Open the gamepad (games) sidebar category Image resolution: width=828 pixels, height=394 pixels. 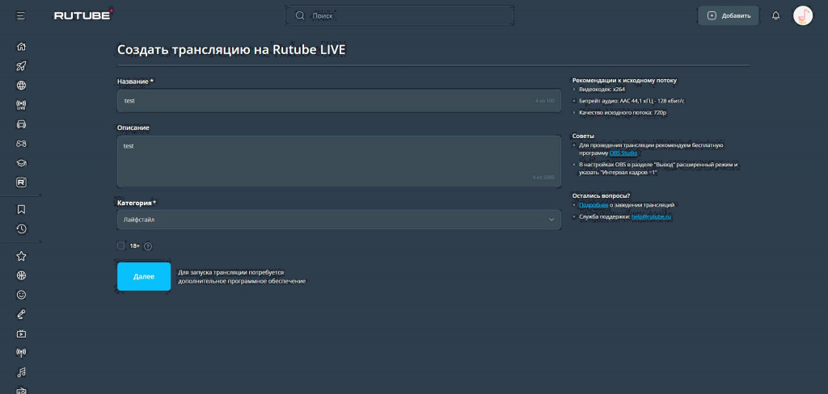(x=21, y=144)
